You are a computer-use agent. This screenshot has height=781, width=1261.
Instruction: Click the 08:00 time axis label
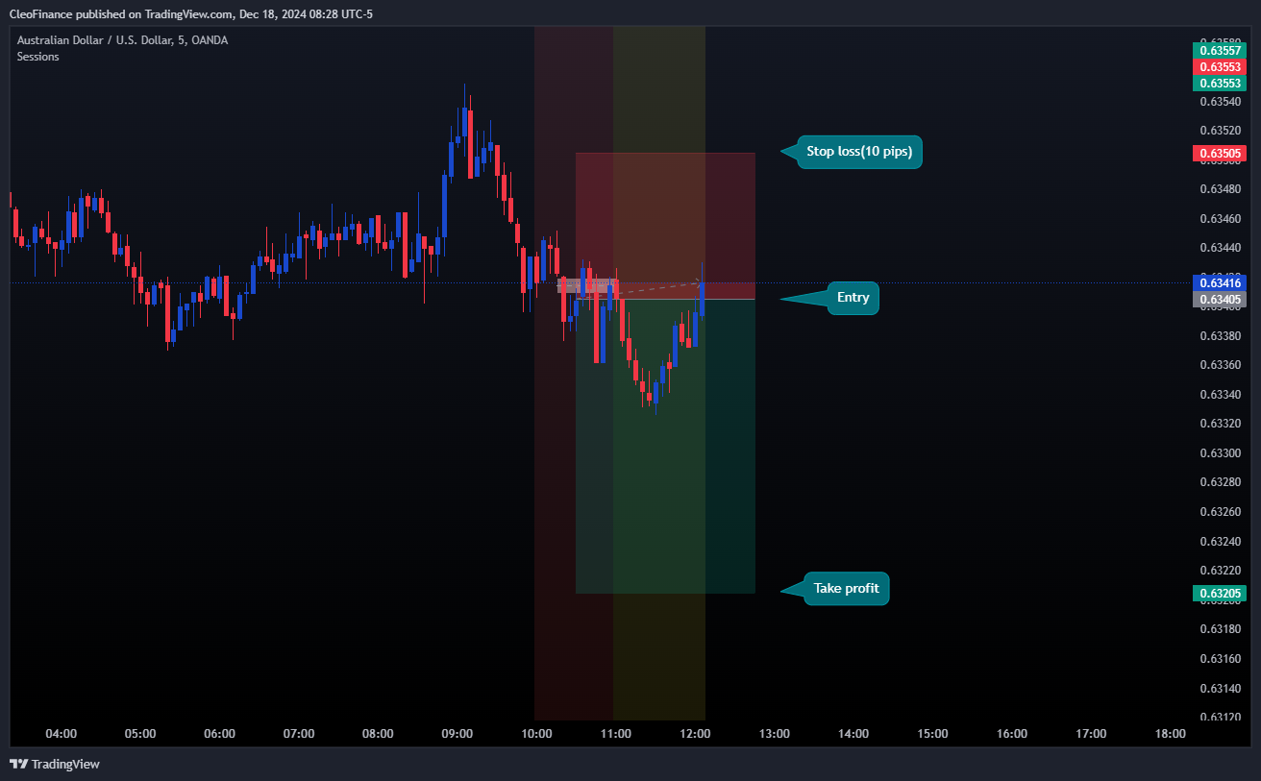pos(378,734)
